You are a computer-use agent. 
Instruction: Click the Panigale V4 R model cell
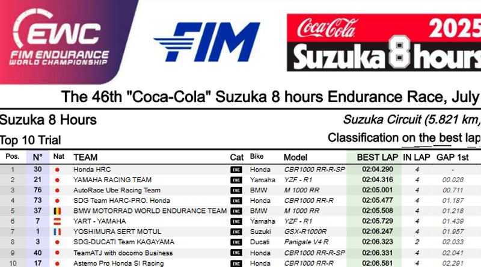pos(307,242)
